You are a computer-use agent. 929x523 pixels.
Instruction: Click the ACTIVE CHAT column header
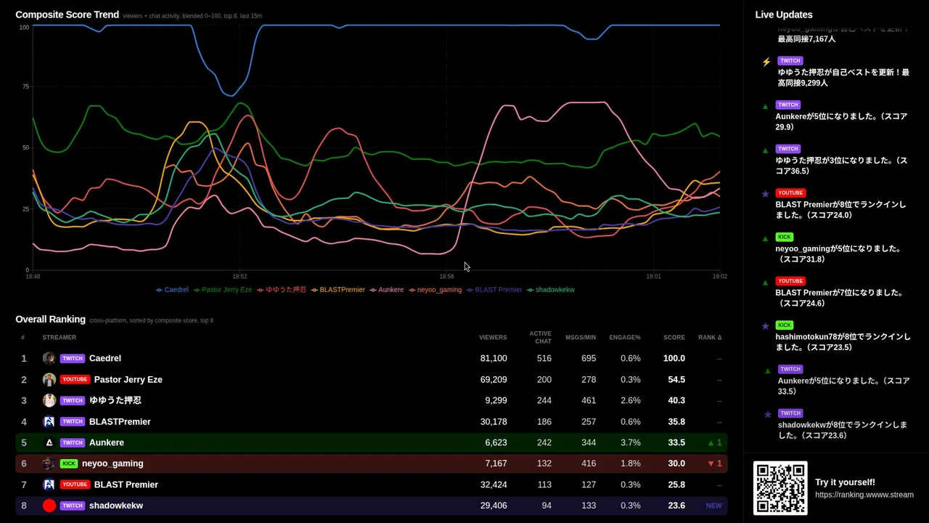[x=540, y=338]
